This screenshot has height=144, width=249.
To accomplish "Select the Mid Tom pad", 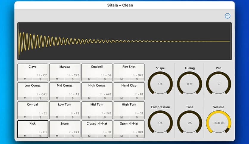I will pos(97,110).
